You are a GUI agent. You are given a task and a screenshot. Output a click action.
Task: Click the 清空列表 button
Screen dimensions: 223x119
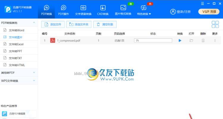[105, 24]
